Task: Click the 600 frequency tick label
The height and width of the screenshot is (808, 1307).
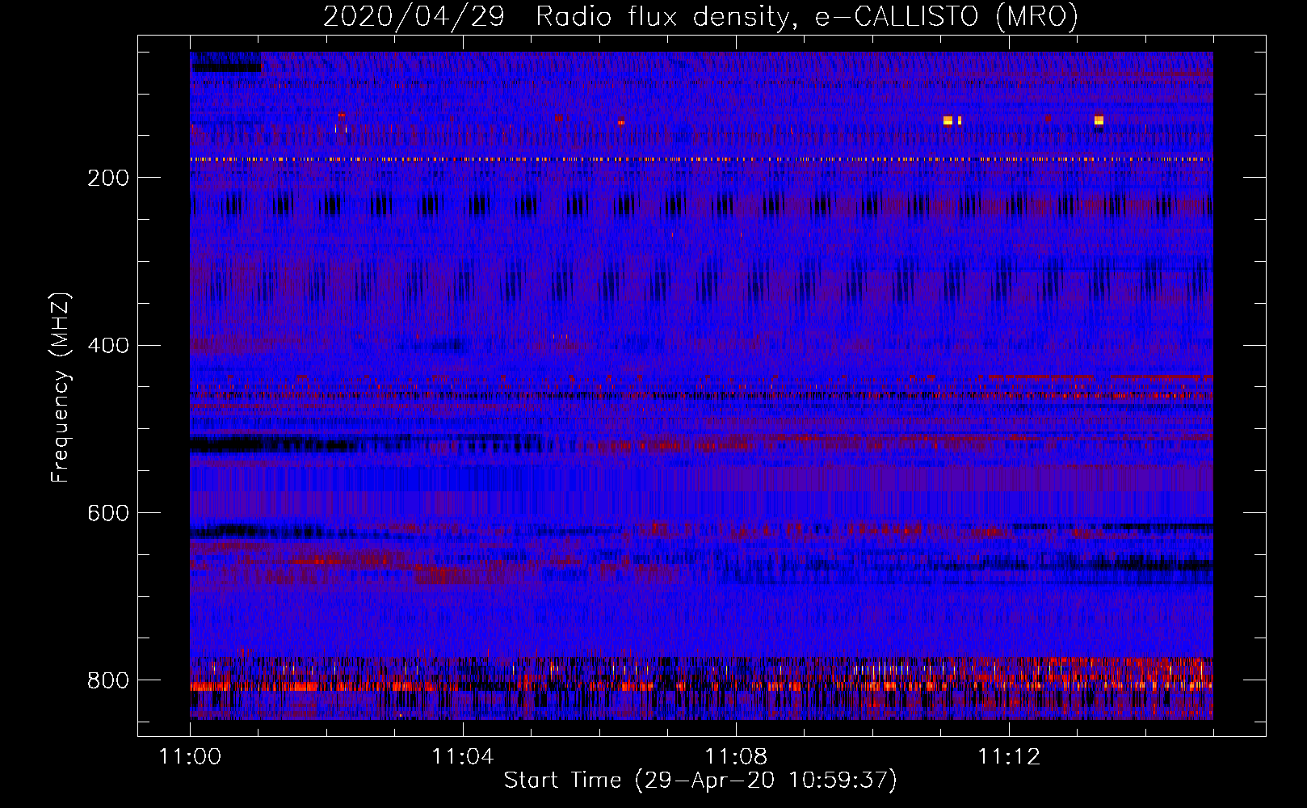Action: pos(108,514)
